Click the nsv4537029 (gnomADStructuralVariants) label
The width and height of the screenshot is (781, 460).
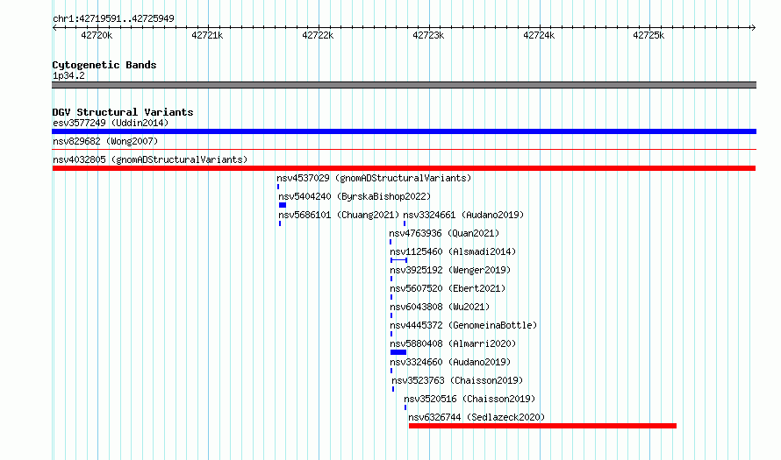click(x=374, y=178)
